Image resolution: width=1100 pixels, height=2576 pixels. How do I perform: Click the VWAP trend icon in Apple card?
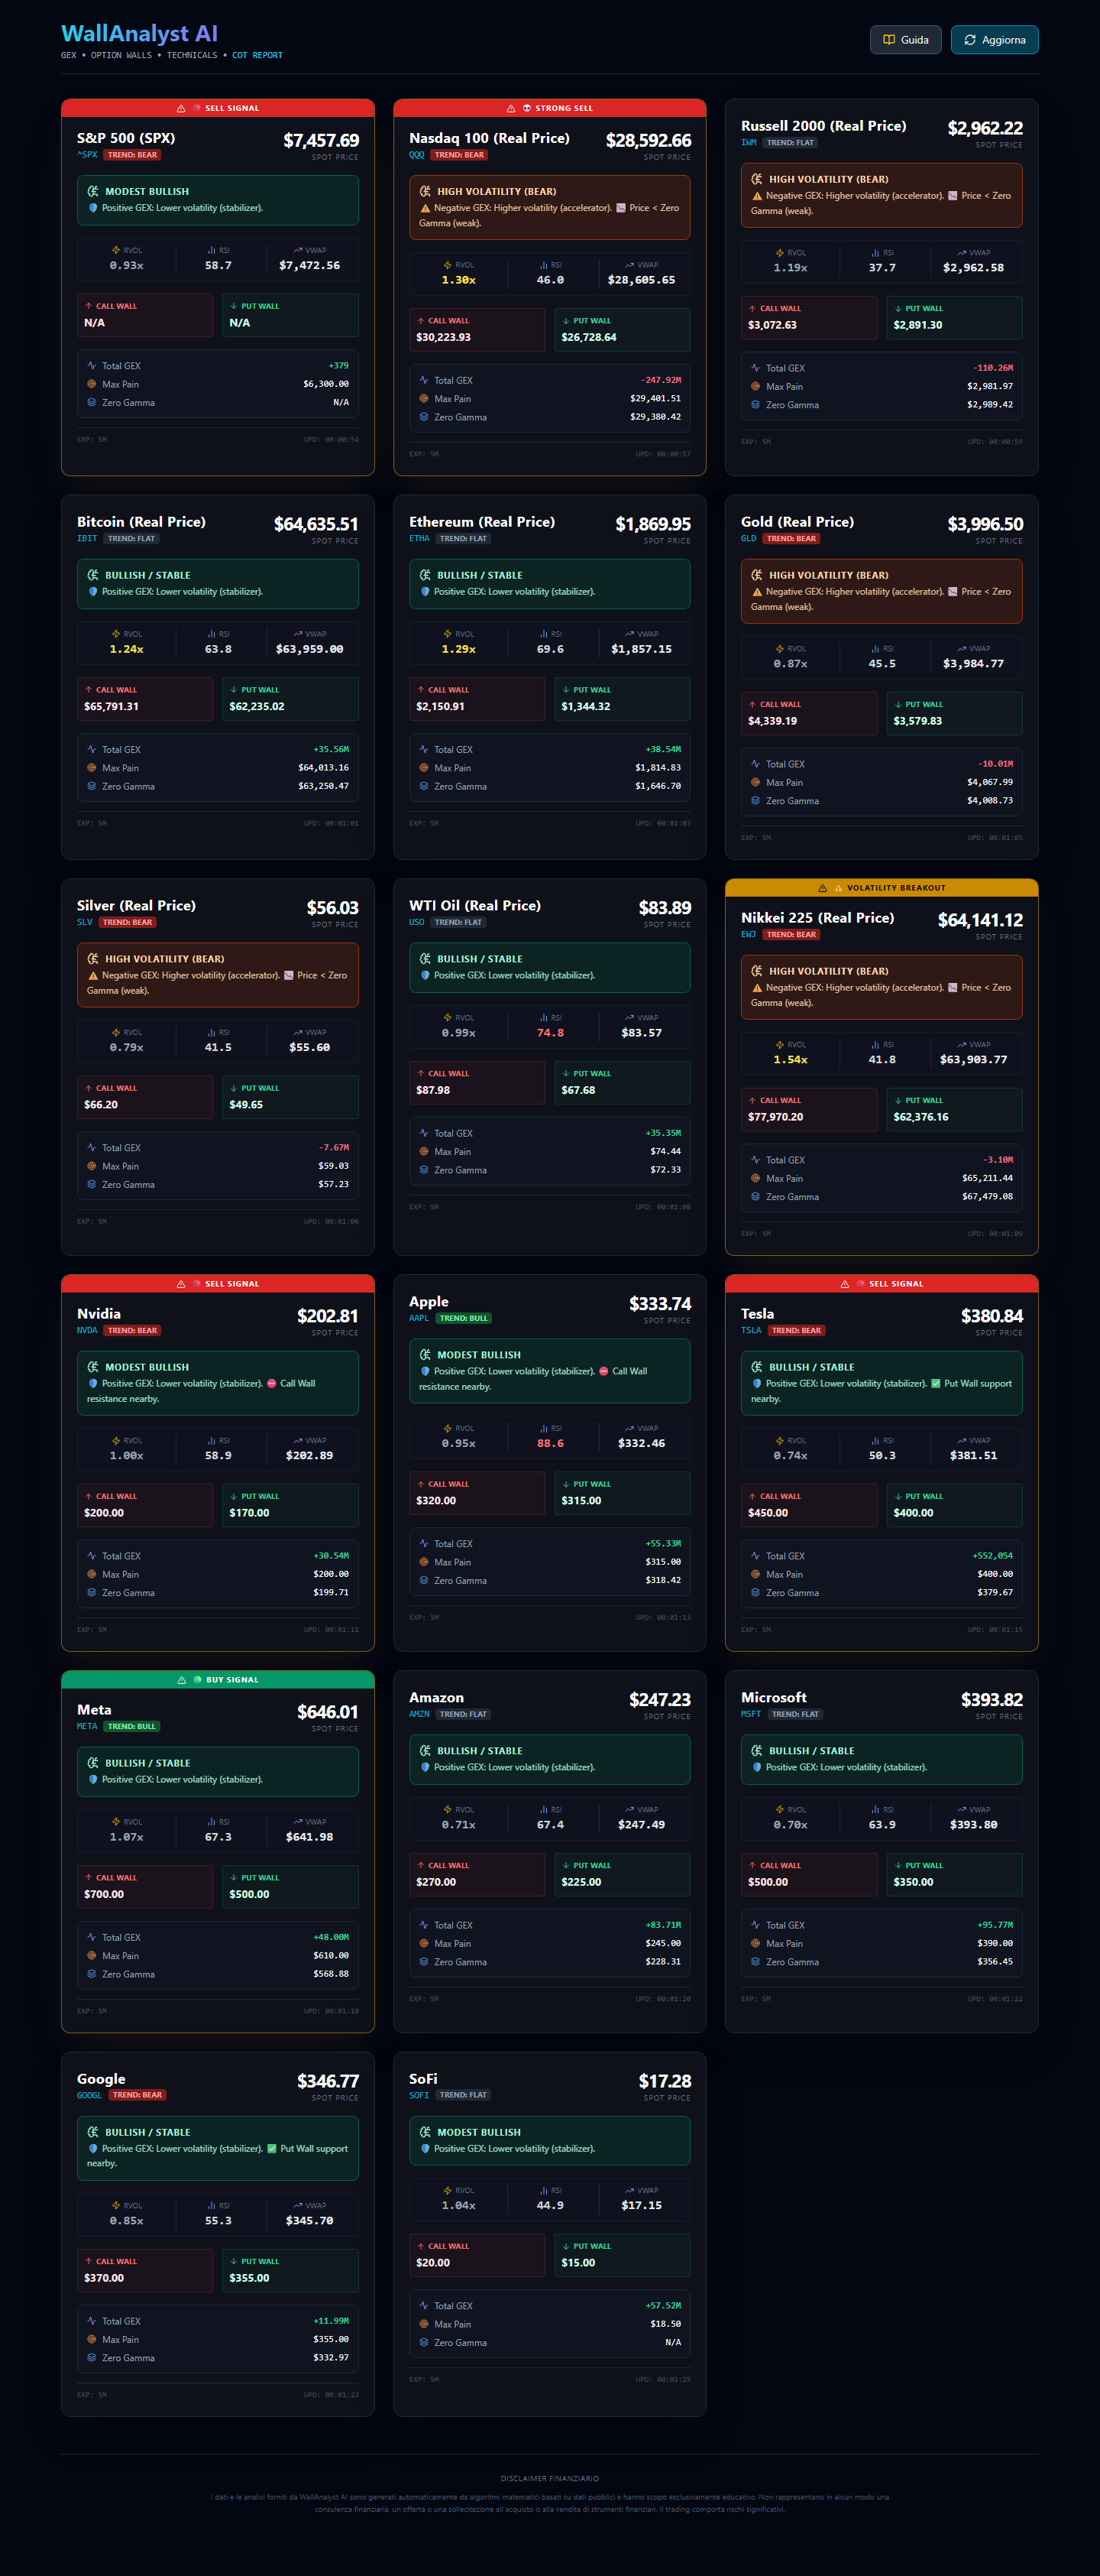(629, 1428)
